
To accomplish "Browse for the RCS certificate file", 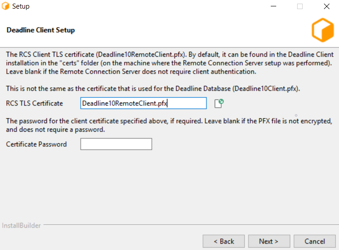I will (x=219, y=104).
